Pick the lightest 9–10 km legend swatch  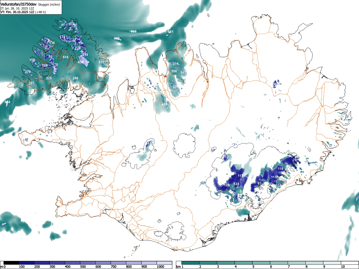(332, 263)
